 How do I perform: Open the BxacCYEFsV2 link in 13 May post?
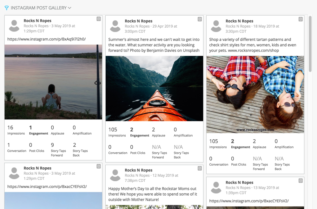click(x=249, y=201)
